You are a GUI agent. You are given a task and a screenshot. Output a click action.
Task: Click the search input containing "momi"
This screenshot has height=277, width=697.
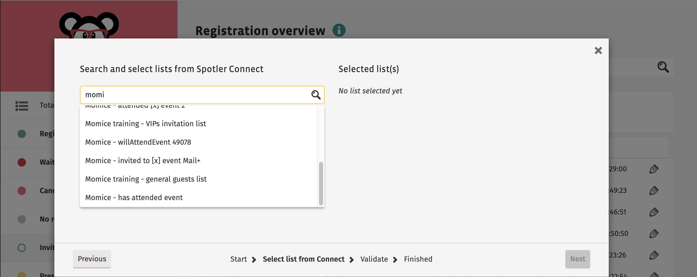[189, 95]
